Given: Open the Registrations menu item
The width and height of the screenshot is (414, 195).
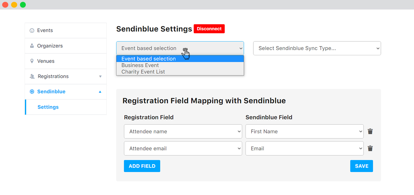Looking at the screenshot, I should coord(66,76).
